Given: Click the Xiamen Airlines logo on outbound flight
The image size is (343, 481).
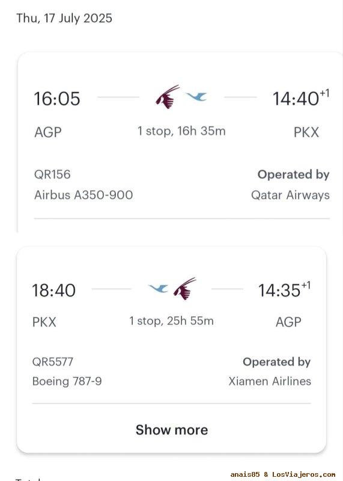Looking at the screenshot, I should click(196, 96).
